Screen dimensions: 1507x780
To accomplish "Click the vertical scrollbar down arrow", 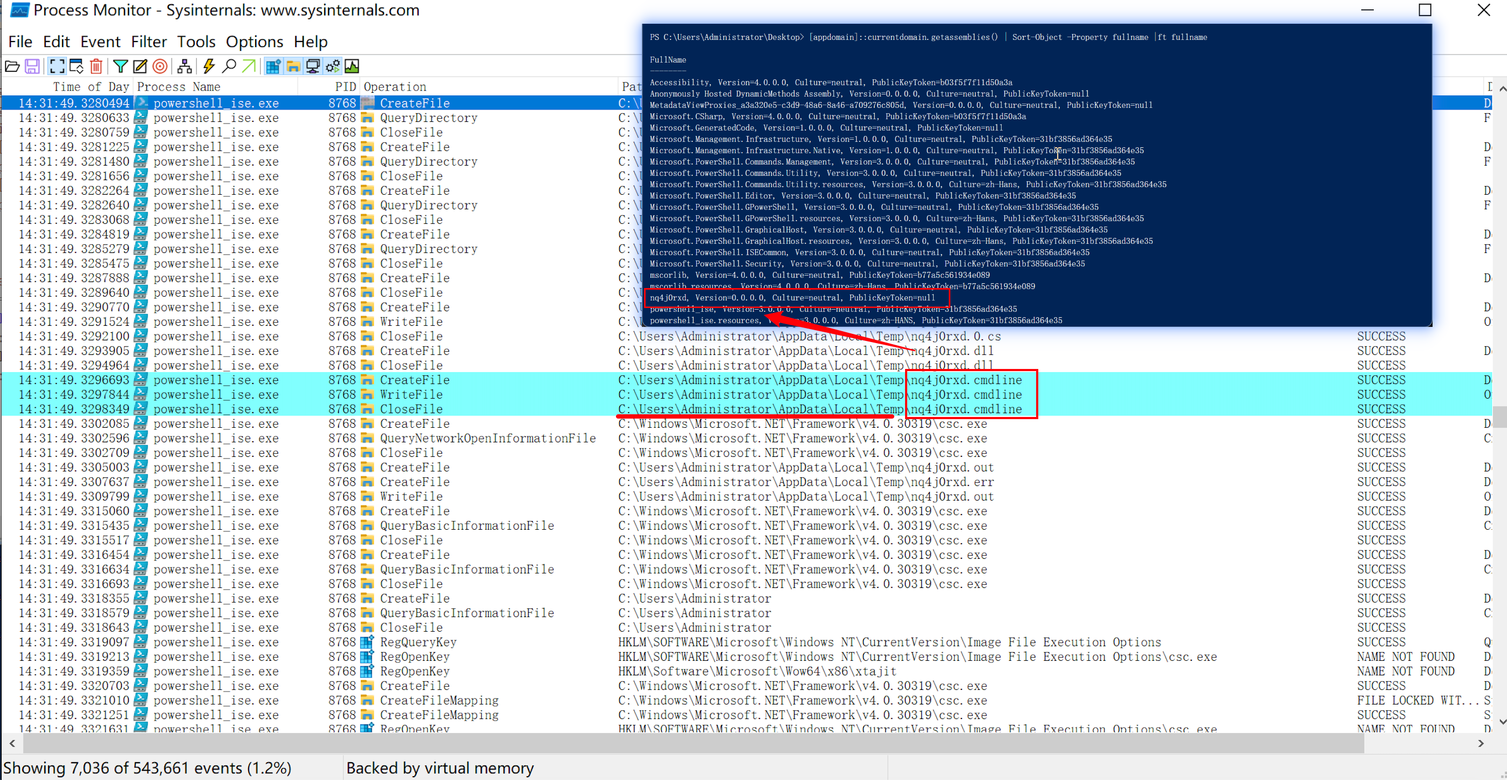I will [x=1501, y=722].
